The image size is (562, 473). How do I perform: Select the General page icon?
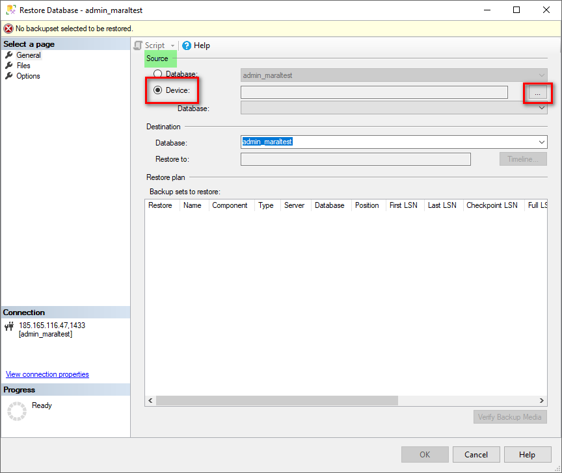click(x=10, y=55)
